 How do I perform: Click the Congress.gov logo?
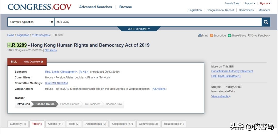(40, 7)
